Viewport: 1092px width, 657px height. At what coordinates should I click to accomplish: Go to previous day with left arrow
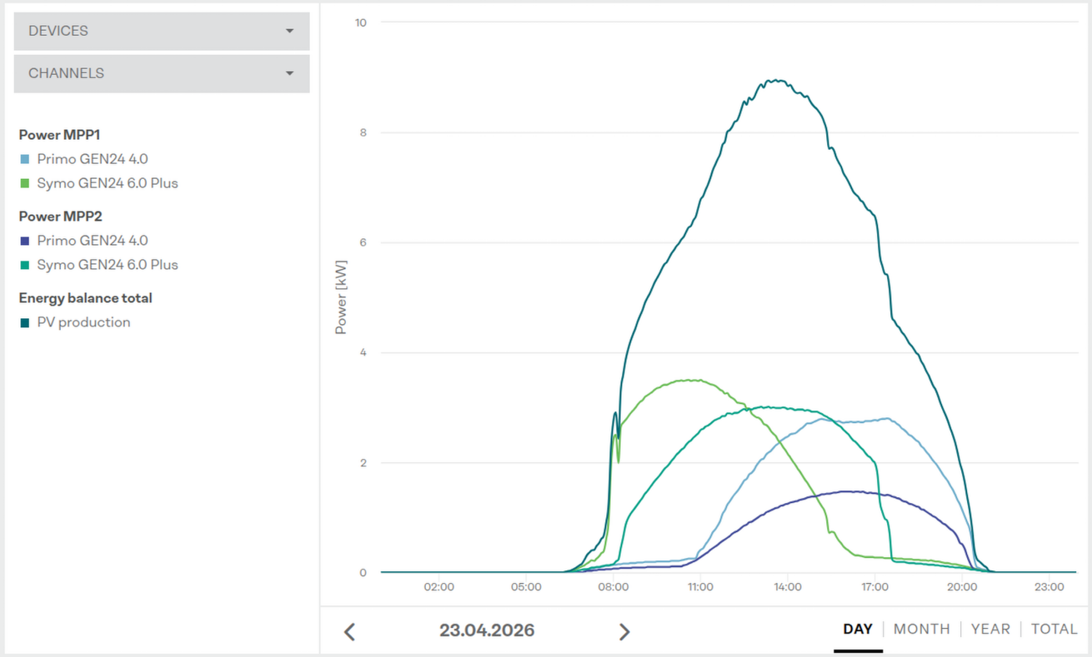350,631
